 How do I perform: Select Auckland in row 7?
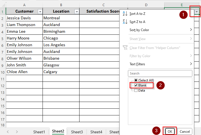61,52
